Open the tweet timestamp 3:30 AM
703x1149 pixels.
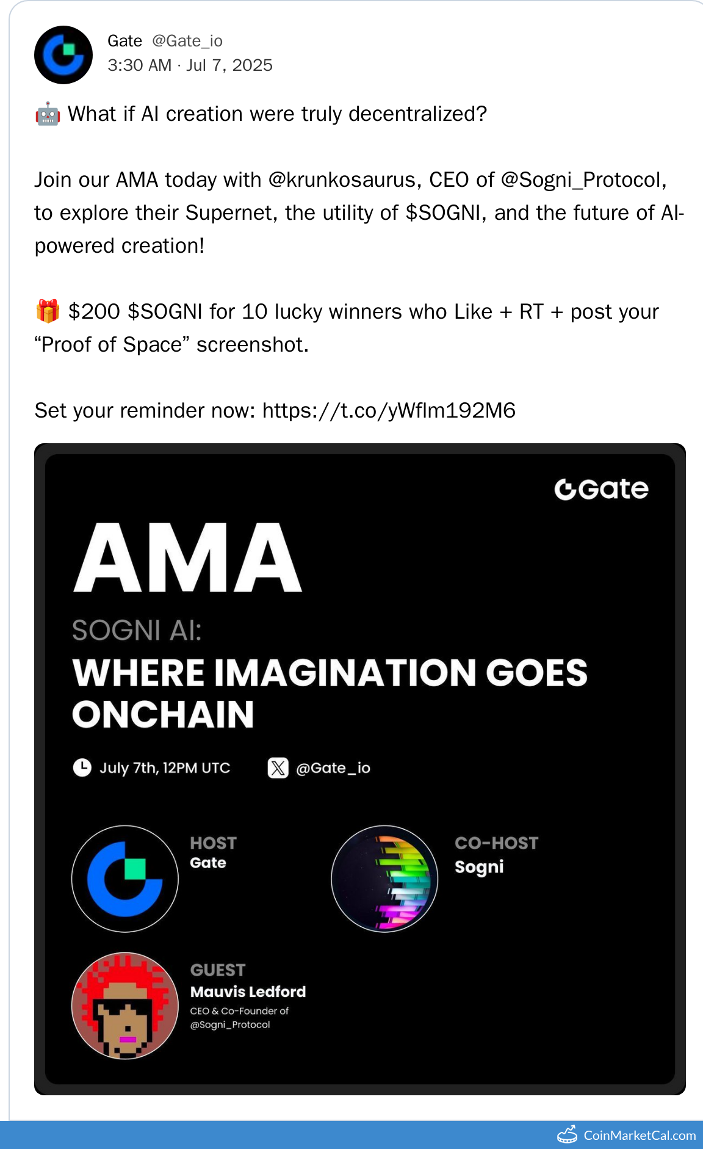tap(139, 65)
